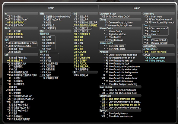178x124 pixels.
Task: Click 添加日期 sort option
Action: pyautogui.click(x=47, y=67)
